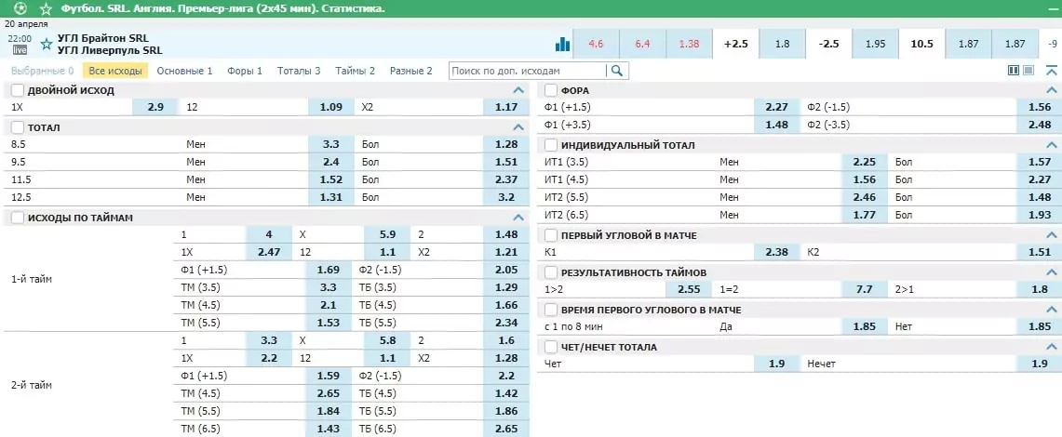Viewport: 1062px width, 437px height.
Task: Bet on draw odds 6.4 in header
Action: point(643,44)
